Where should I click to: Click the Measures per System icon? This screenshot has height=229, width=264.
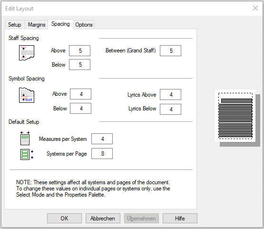(25, 139)
